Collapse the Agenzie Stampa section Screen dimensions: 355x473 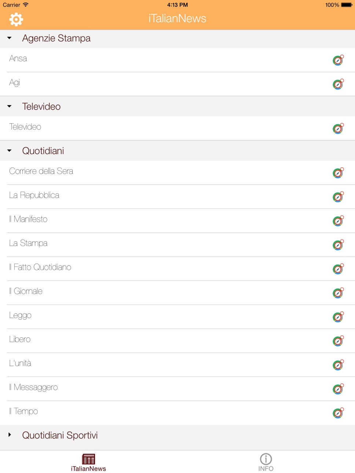pyautogui.click(x=10, y=38)
